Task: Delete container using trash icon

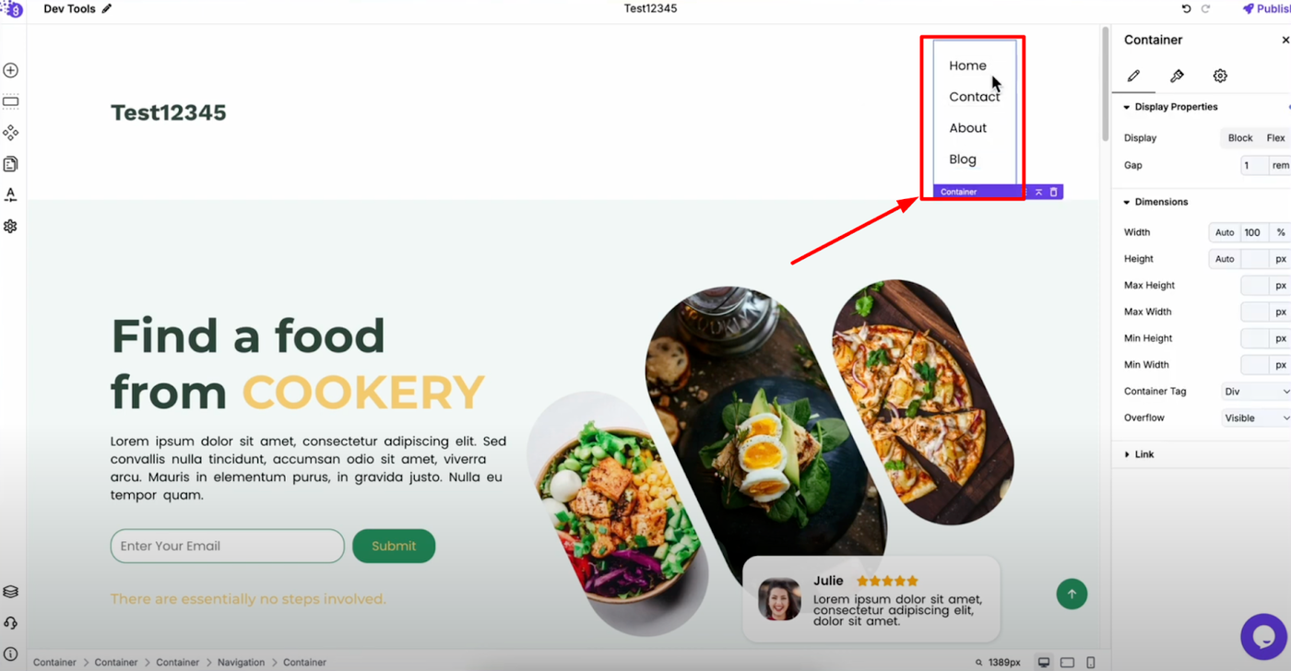Action: 1054,192
